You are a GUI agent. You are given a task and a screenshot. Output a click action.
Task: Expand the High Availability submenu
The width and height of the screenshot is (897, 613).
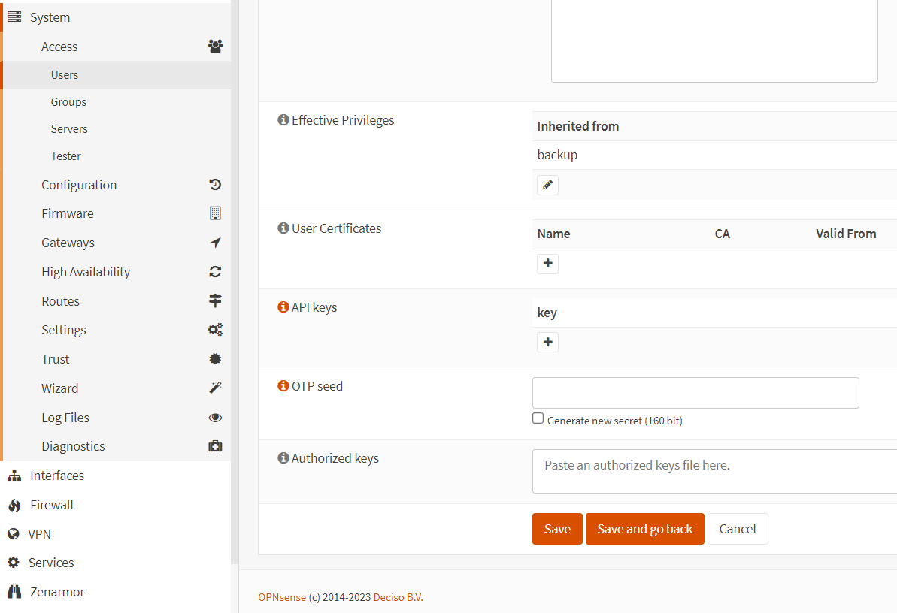(117, 272)
